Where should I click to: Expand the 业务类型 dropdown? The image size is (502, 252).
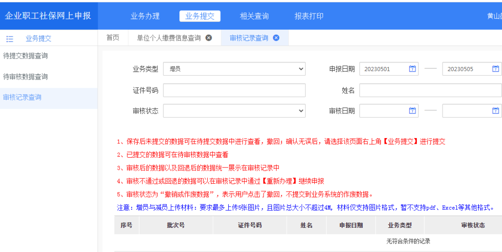pos(234,69)
